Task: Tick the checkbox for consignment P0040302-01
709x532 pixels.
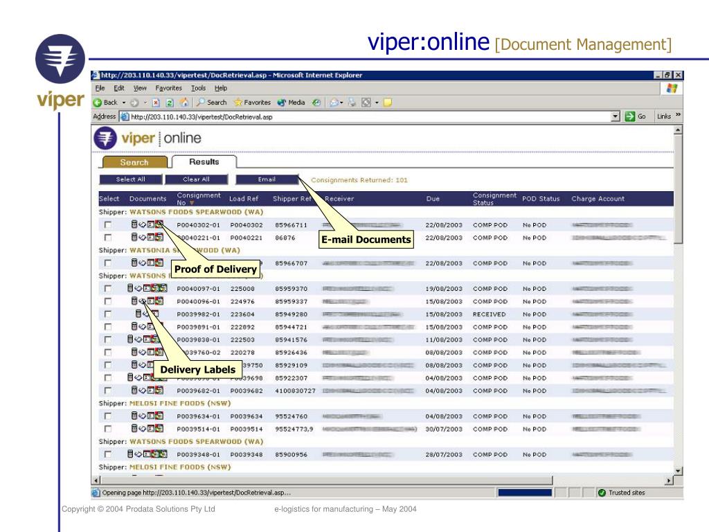Action: (x=107, y=224)
